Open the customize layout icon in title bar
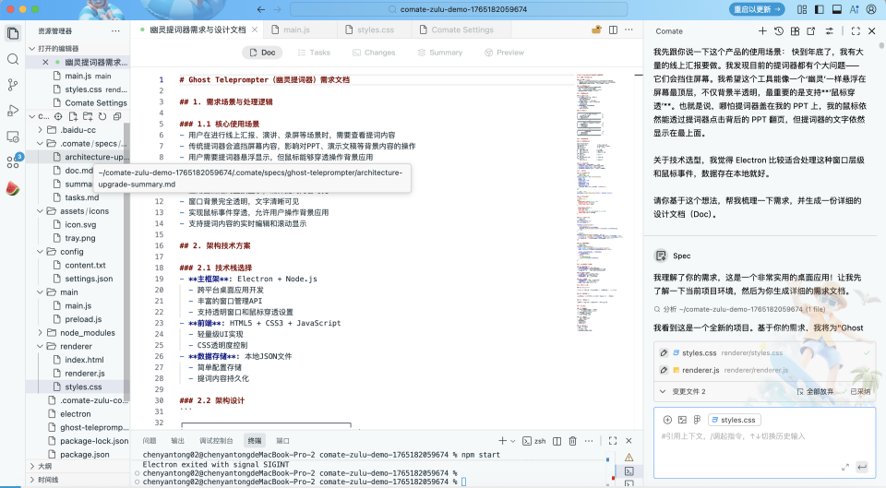Viewport: 886px width, 488px height. (802, 9)
